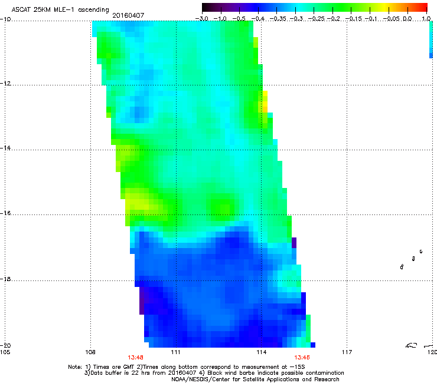437x383 pixels.
Task: Click the 111 longitude axis label
Action: click(x=175, y=352)
